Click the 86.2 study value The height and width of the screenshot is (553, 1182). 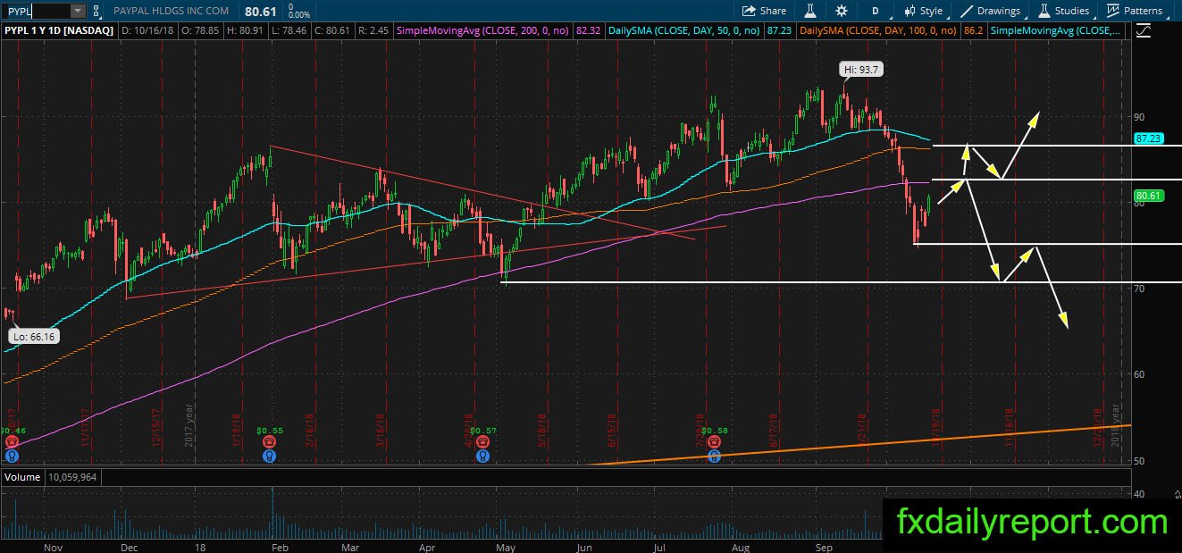point(971,31)
